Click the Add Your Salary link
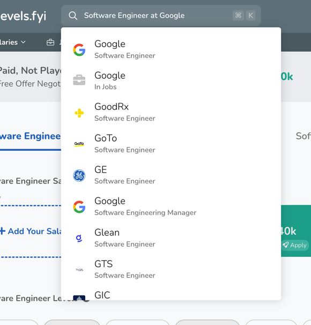311x325 pixels. pos(31,231)
